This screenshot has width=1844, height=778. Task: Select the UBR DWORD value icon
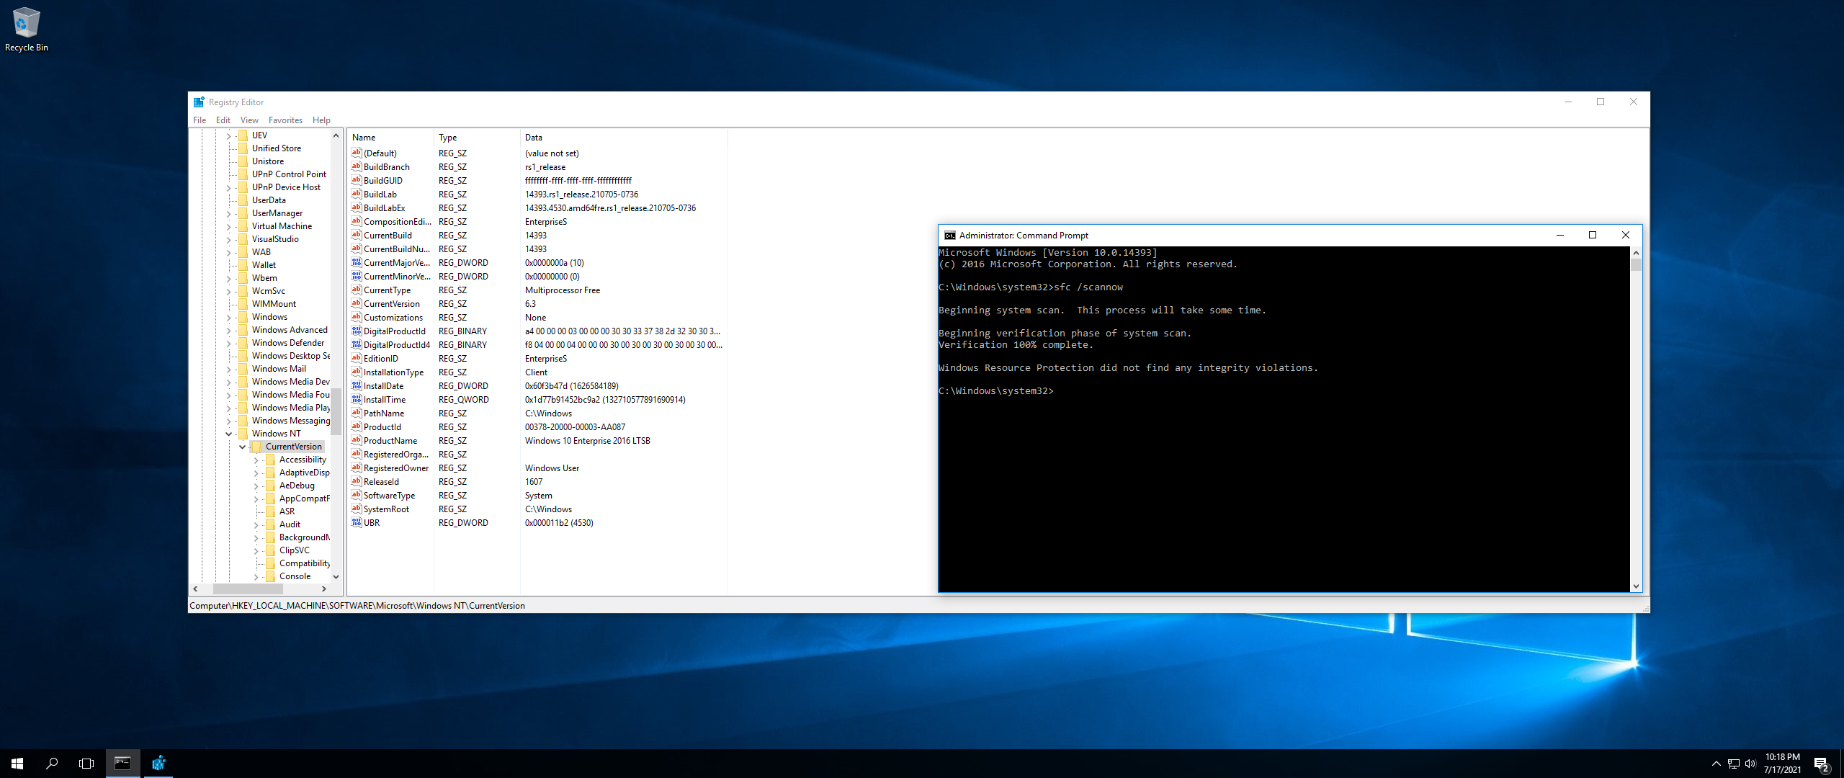pos(356,522)
